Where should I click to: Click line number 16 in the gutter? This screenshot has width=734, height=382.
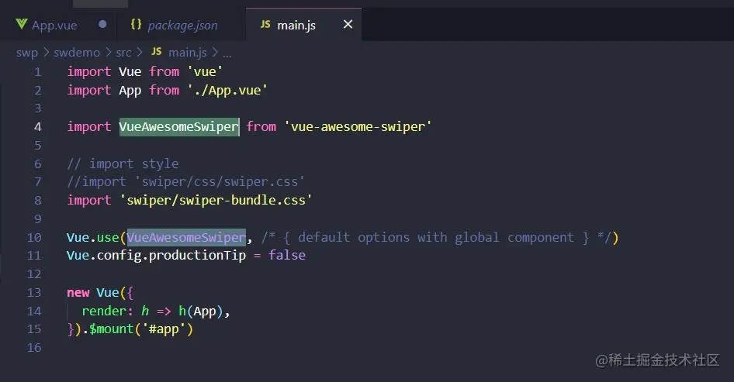coord(34,348)
